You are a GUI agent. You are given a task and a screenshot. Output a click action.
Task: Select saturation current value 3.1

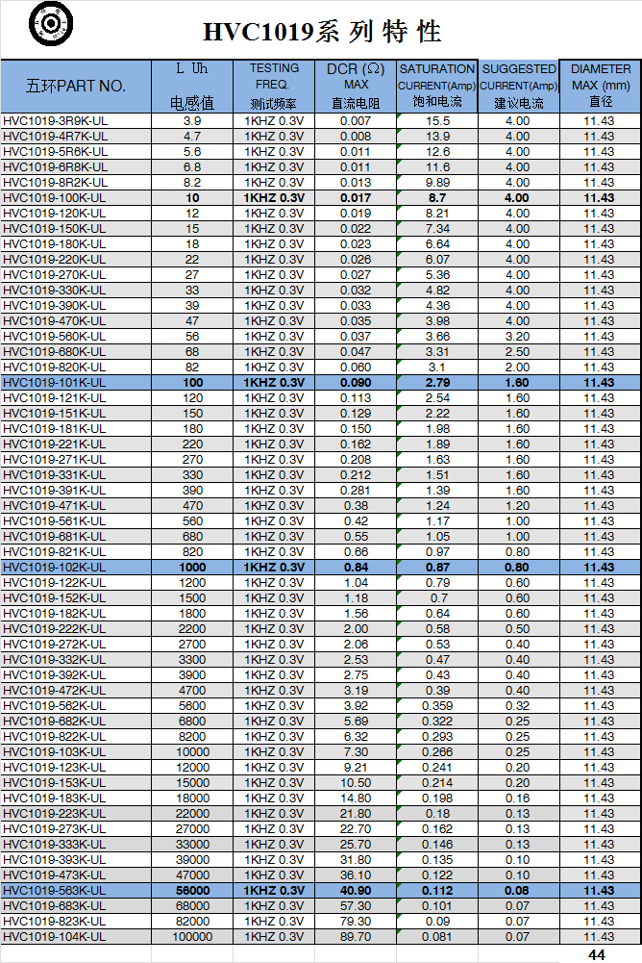point(437,367)
